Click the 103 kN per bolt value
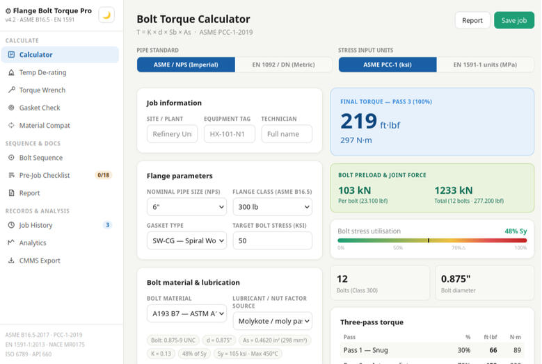Viewport: 542px width, 364px height. (355, 190)
